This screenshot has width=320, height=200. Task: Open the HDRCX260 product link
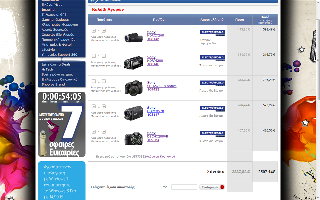155,35
